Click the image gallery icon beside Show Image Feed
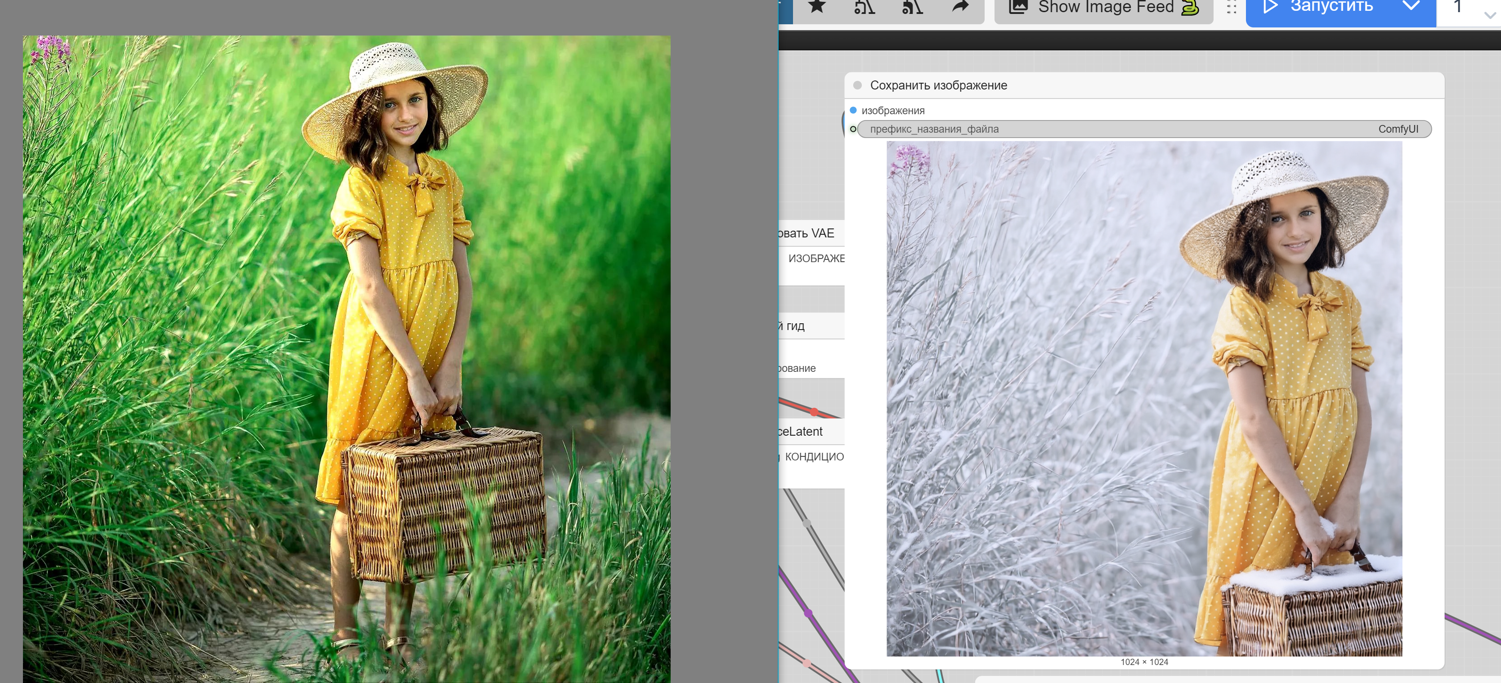 tap(1018, 6)
